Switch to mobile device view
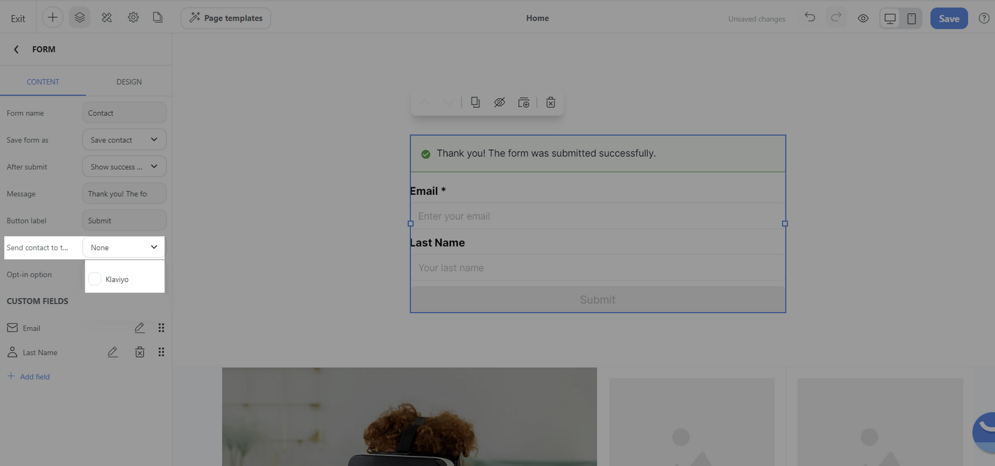The height and width of the screenshot is (466, 995). (x=911, y=19)
